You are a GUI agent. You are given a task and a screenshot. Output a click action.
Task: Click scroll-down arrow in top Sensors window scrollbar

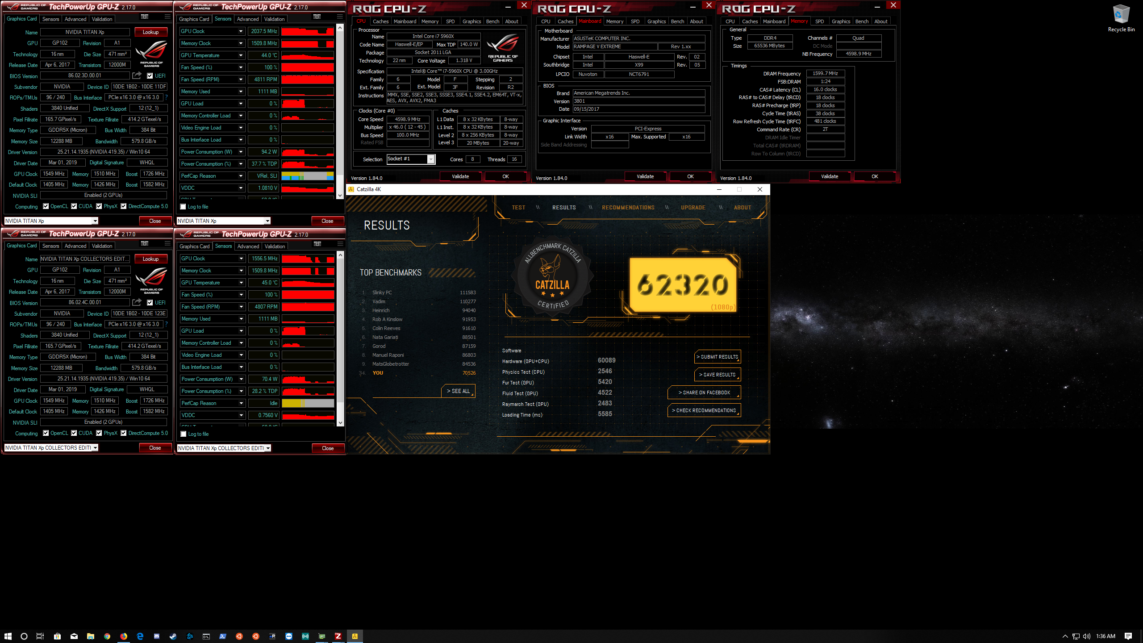pos(340,195)
